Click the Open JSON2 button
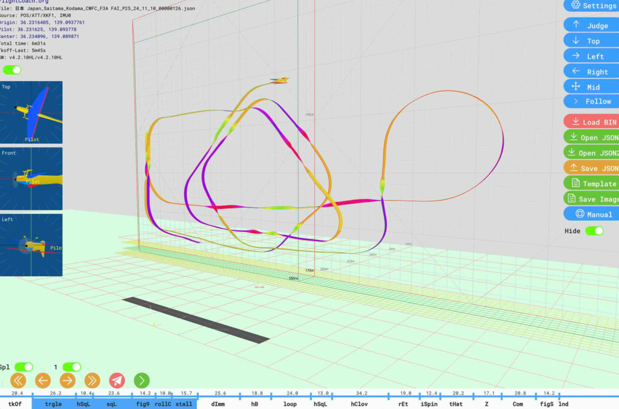The width and height of the screenshot is (619, 409). (592, 153)
